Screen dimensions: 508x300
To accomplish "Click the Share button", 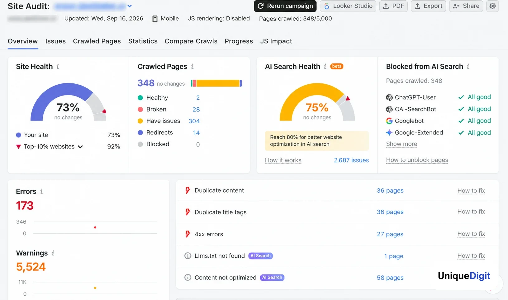I will 466,6.
